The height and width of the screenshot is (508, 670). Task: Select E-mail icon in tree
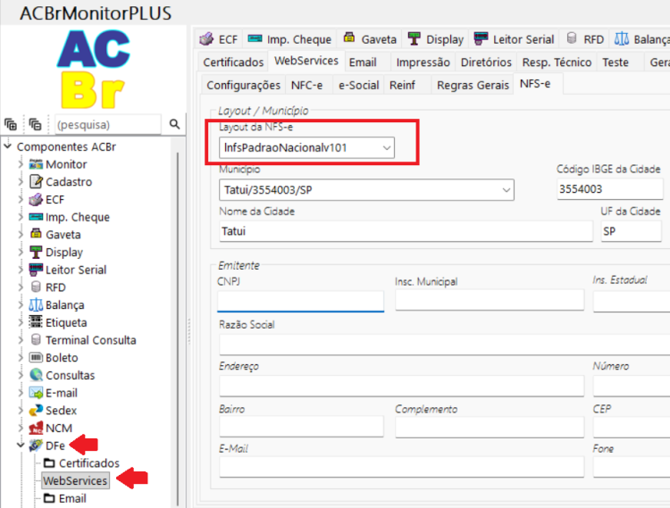36,393
